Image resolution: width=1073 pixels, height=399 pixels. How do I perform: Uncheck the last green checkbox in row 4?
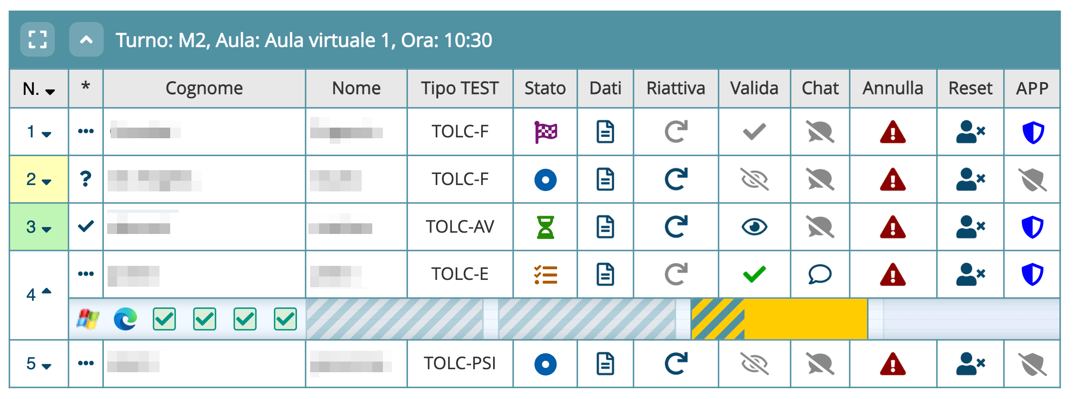click(x=285, y=319)
